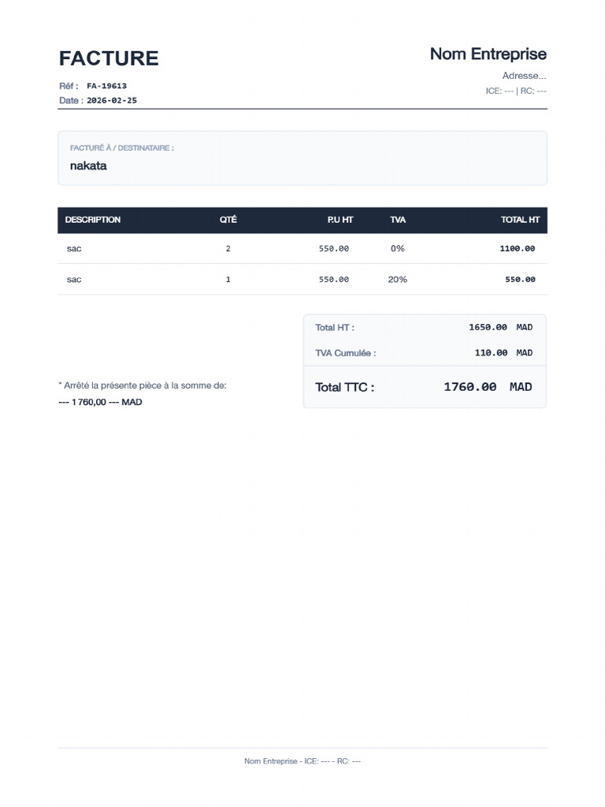Click the FACTURE title heading
This screenshot has height=807, width=605.
click(x=109, y=58)
